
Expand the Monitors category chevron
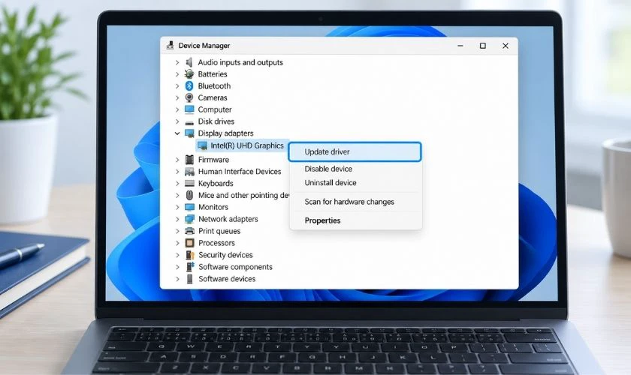pyautogui.click(x=177, y=208)
